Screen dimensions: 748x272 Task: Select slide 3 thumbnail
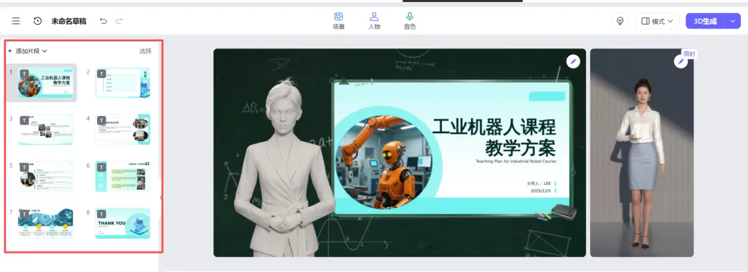(x=45, y=129)
